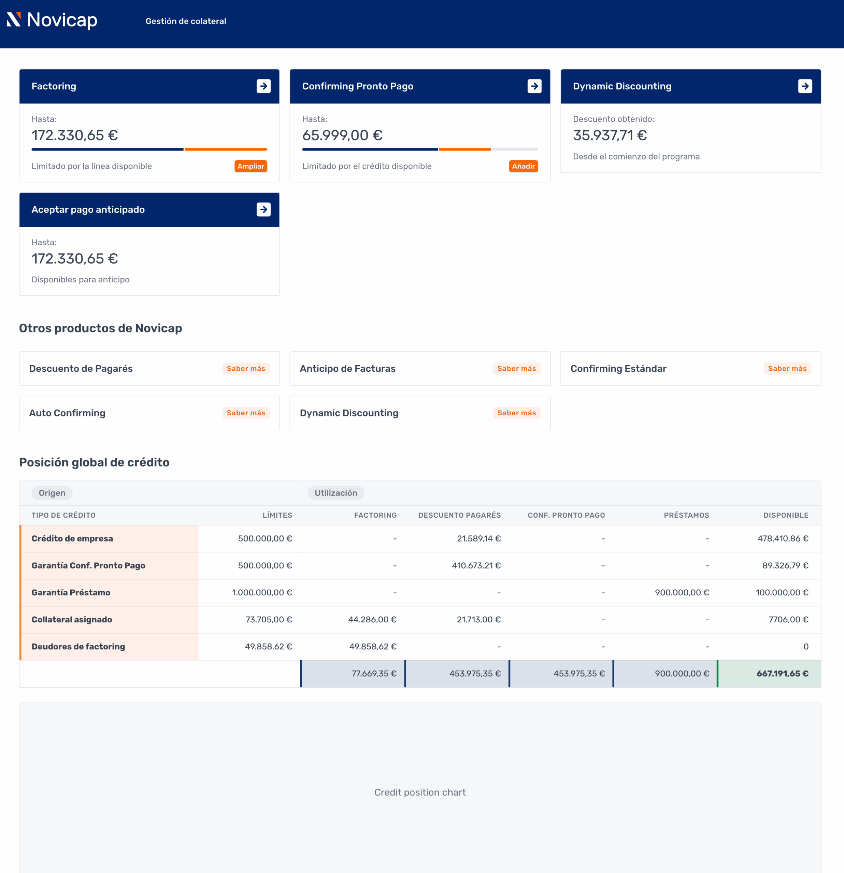
Task: Saber más for Anticipo de Facturas
Action: pos(516,368)
